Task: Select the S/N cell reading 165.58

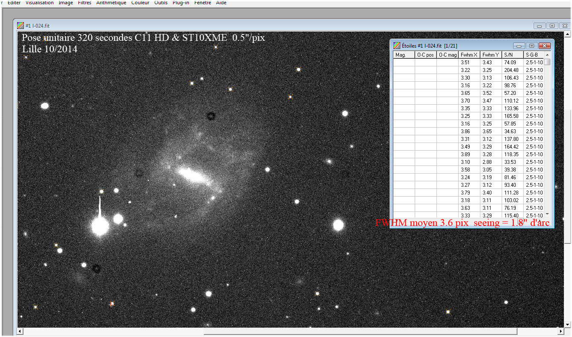Action: [x=513, y=116]
